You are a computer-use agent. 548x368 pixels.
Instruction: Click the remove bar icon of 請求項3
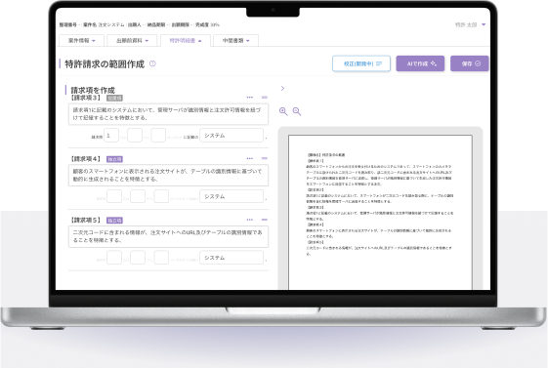pyautogui.click(x=265, y=97)
